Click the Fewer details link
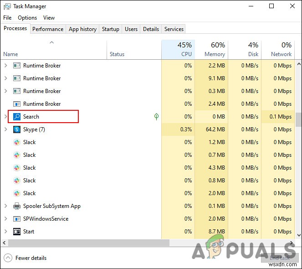Screen dimensions: 302x269 tap(31, 258)
